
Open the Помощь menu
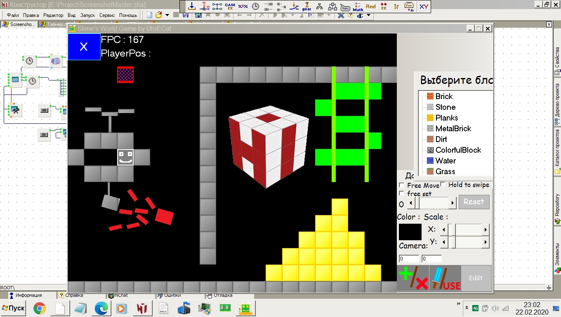click(x=128, y=15)
